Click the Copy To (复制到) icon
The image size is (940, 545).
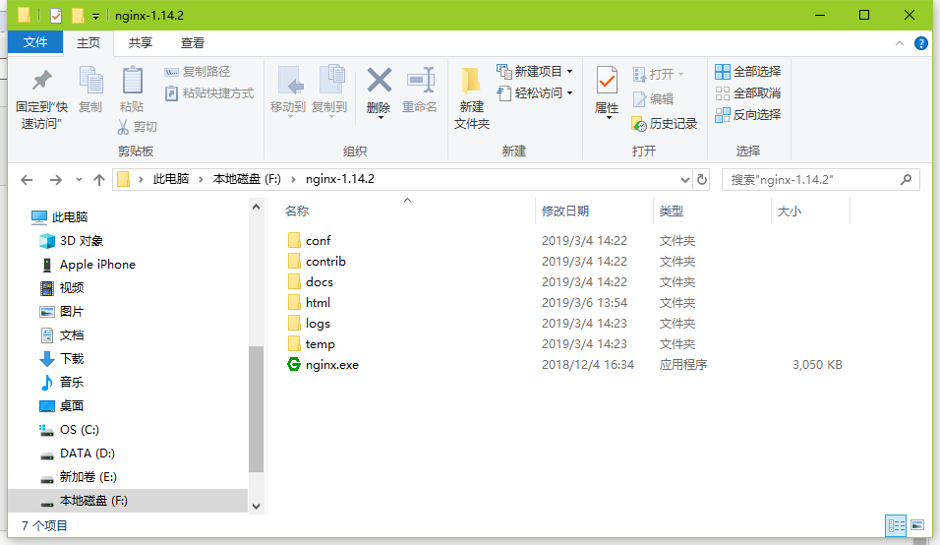(331, 81)
